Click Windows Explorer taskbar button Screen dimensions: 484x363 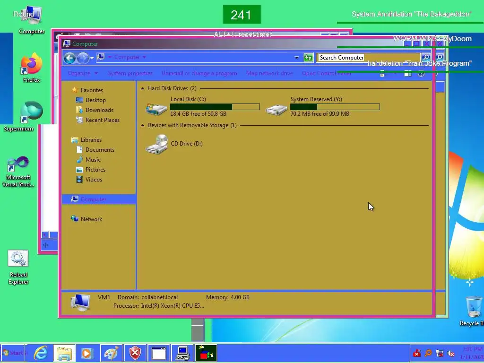[64, 353]
